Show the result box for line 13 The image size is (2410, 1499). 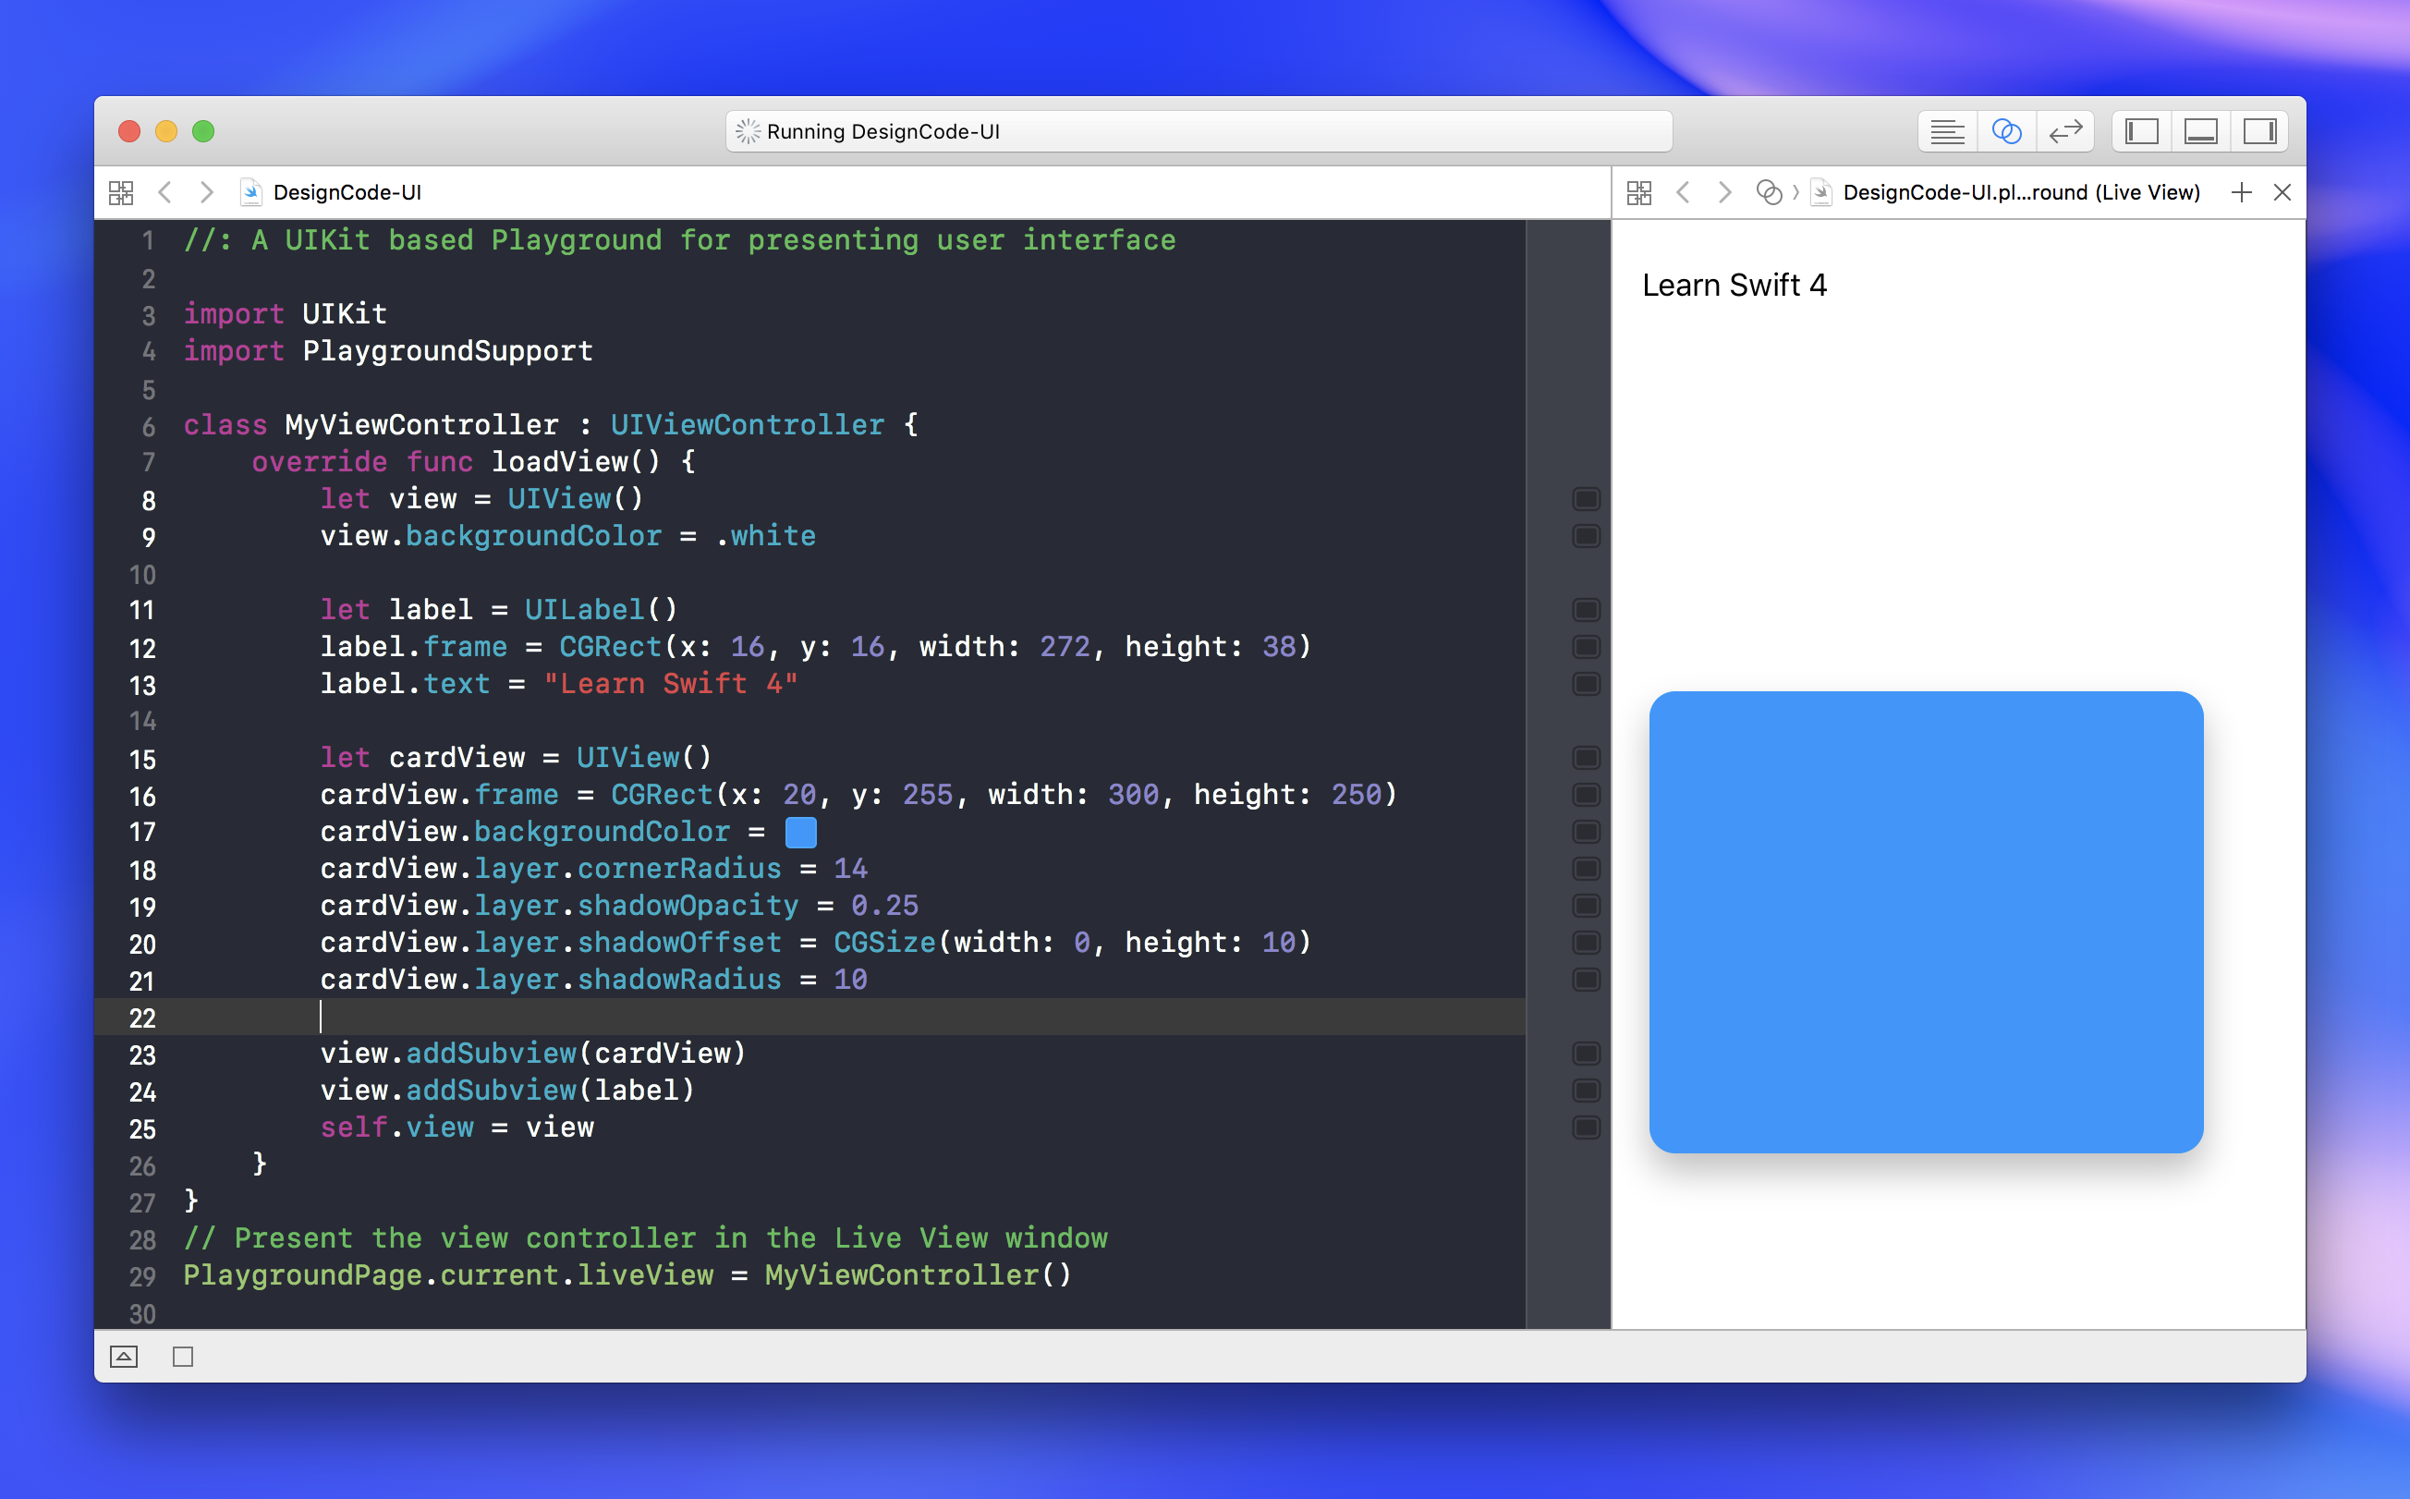[x=1586, y=684]
